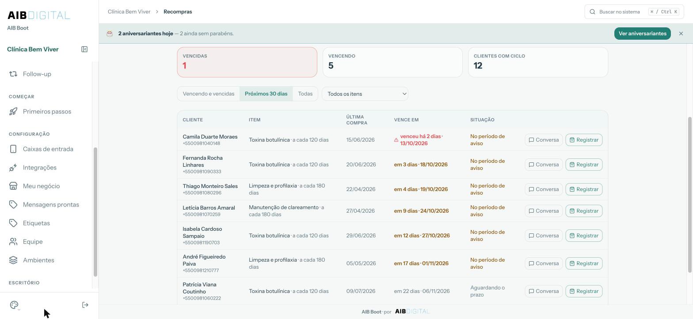
Task: Open Primeiros passos rocket item
Action: [x=46, y=112]
